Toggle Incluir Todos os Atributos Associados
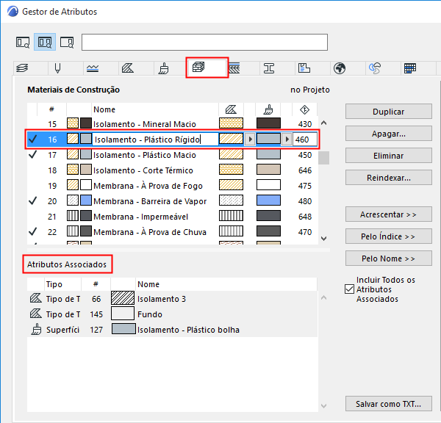 349,289
